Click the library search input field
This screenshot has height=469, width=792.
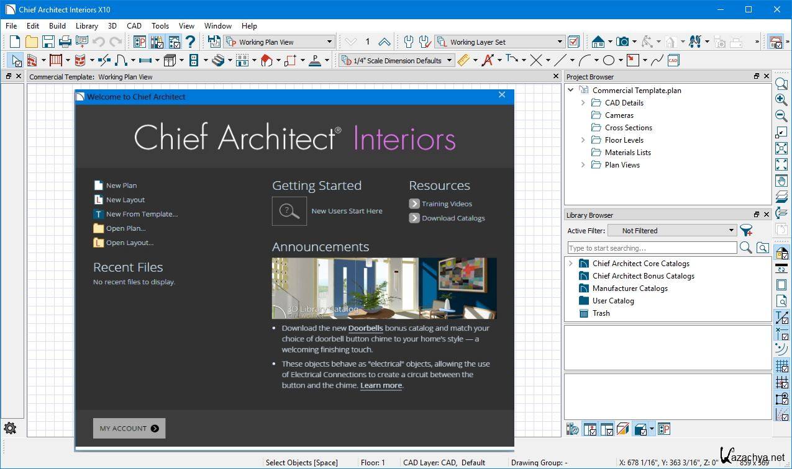coord(652,248)
